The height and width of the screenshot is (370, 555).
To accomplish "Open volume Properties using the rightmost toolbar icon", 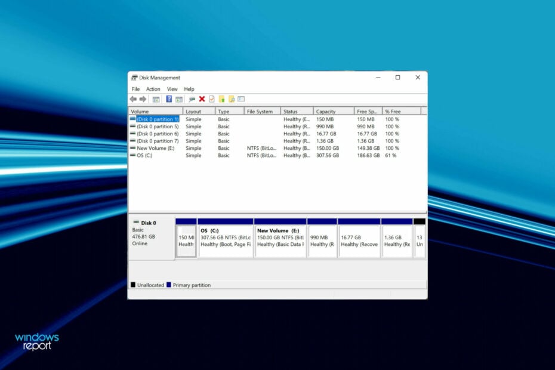I will 242,98.
